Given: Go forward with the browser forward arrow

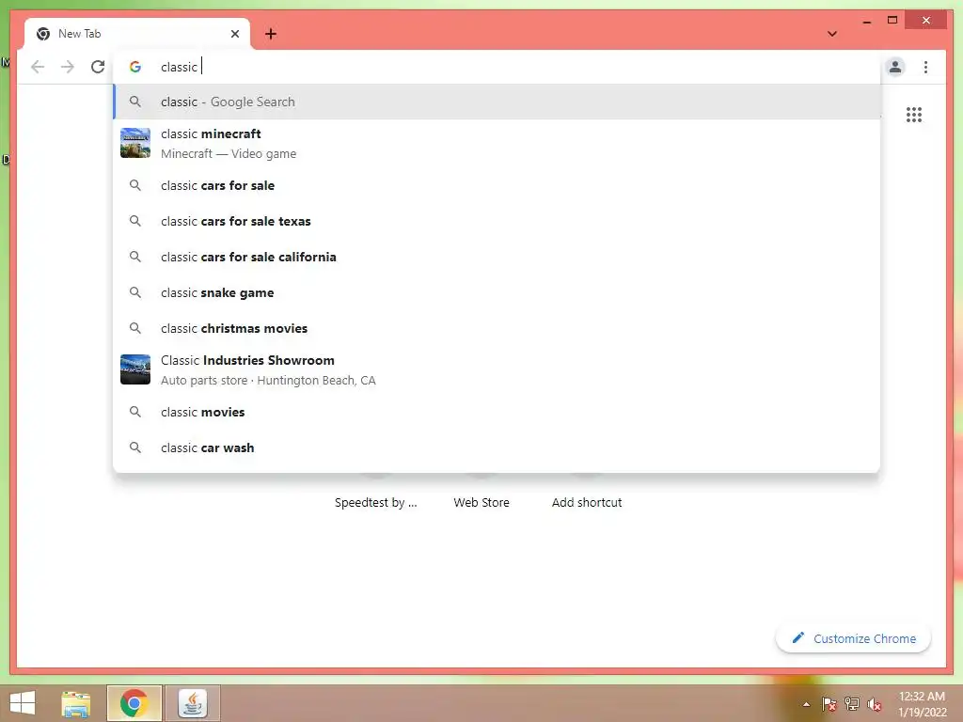Looking at the screenshot, I should (x=68, y=67).
